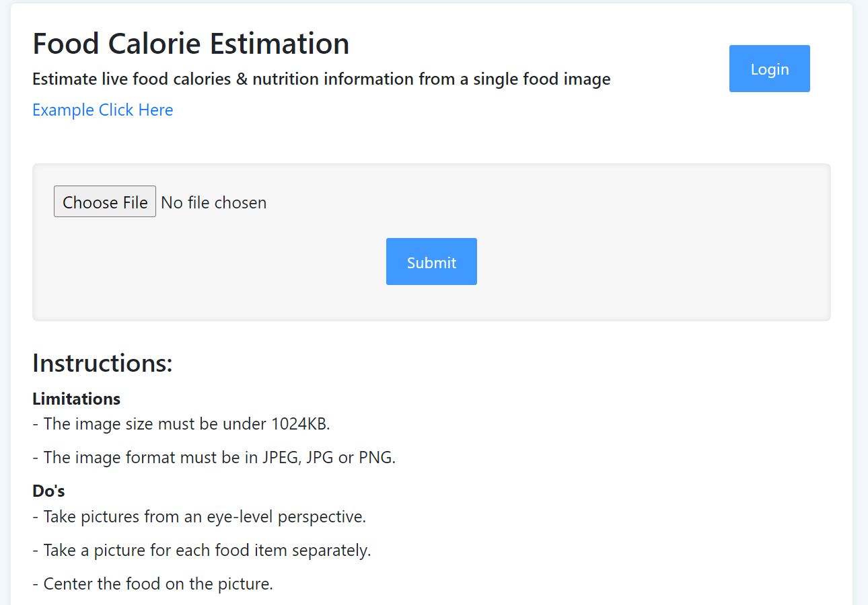Click the word Food in the page title
The height and width of the screenshot is (605, 868).
(x=66, y=44)
